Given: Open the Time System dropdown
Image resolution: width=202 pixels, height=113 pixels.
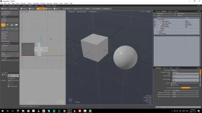Looking at the screenshot, I should [185, 70].
